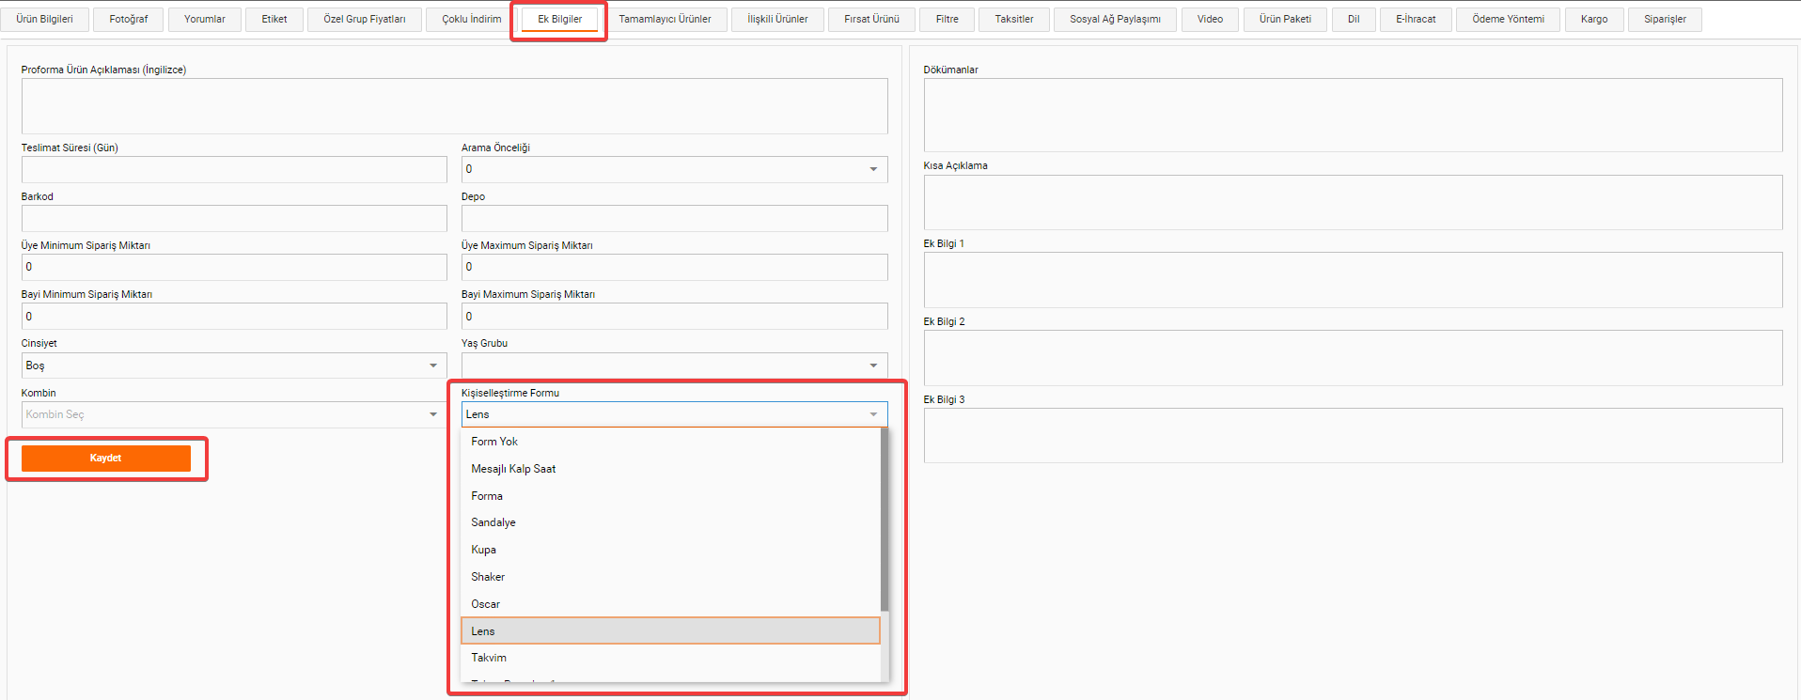
Task: Switch to the Siparişler tab
Action: pyautogui.click(x=1665, y=19)
